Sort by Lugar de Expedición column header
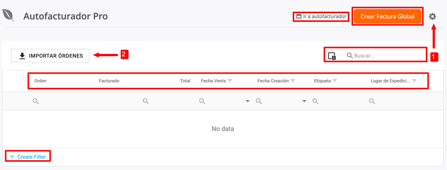447x170 pixels. pos(390,81)
